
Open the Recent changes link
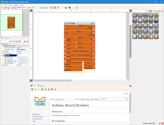click(x=38, y=117)
